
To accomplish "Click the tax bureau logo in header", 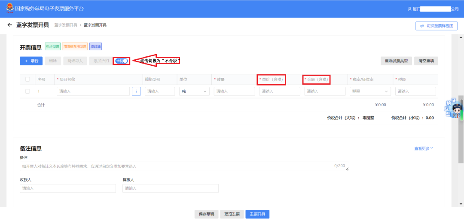I will point(9,9).
